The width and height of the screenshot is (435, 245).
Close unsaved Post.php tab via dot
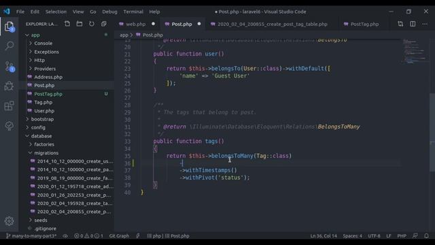click(x=199, y=24)
